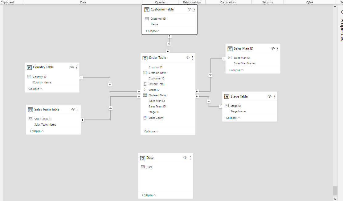Open more options for Country Table
The image size is (343, 201).
pyautogui.click(x=76, y=67)
